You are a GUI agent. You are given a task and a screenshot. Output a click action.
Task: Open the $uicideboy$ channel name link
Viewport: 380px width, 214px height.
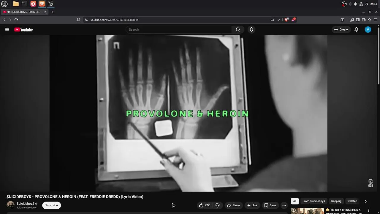click(x=26, y=204)
